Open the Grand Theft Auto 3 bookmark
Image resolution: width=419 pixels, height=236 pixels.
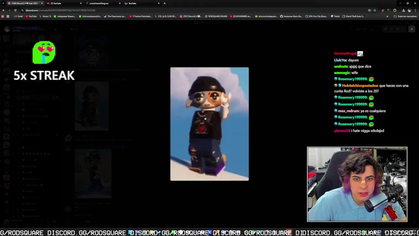pos(353,16)
